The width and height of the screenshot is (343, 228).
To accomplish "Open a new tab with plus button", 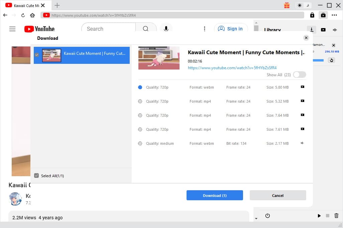I will [57, 5].
